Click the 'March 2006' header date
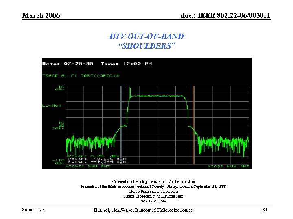This screenshot has height=219, width=293. (41, 15)
